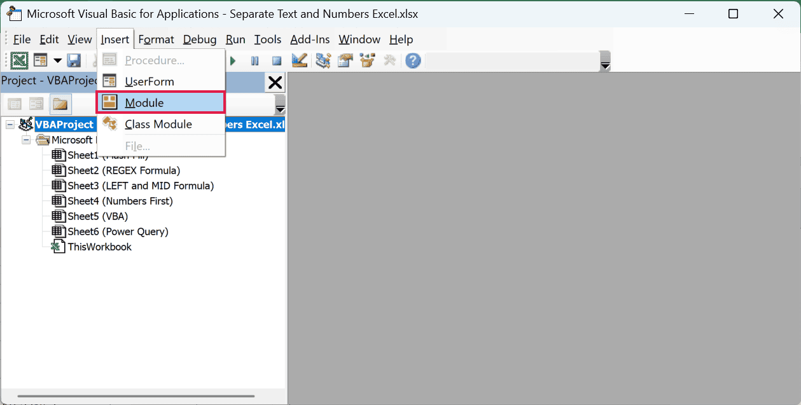
Task: Click the greyed Toolbox toolbar icon
Action: tap(389, 60)
